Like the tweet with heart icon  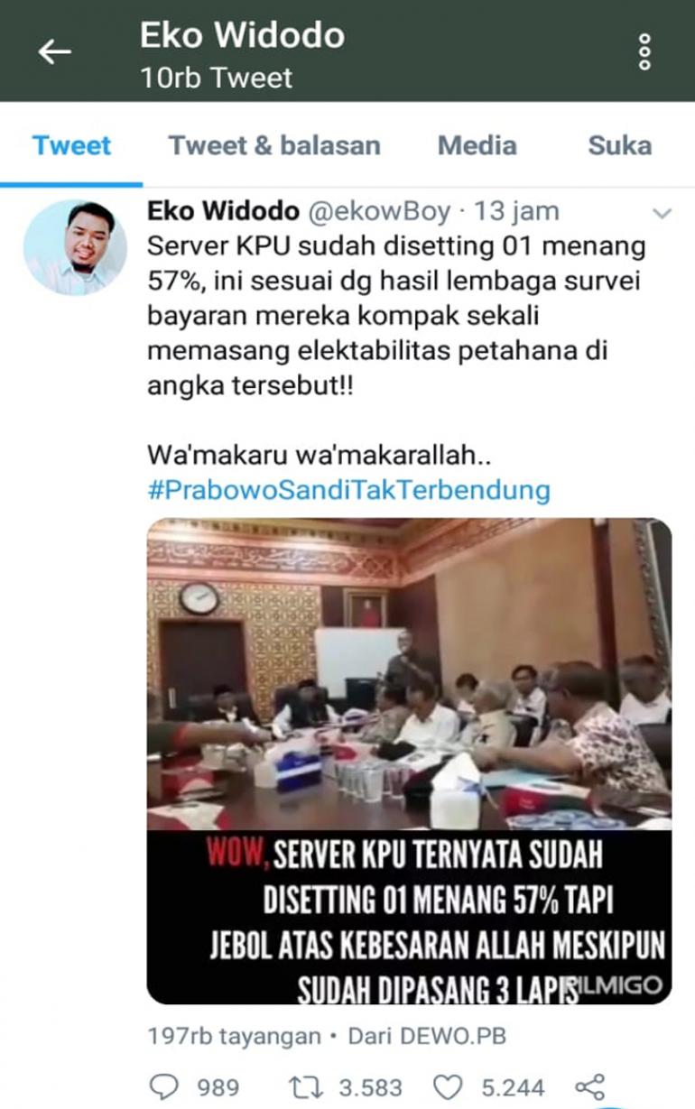(448, 1086)
